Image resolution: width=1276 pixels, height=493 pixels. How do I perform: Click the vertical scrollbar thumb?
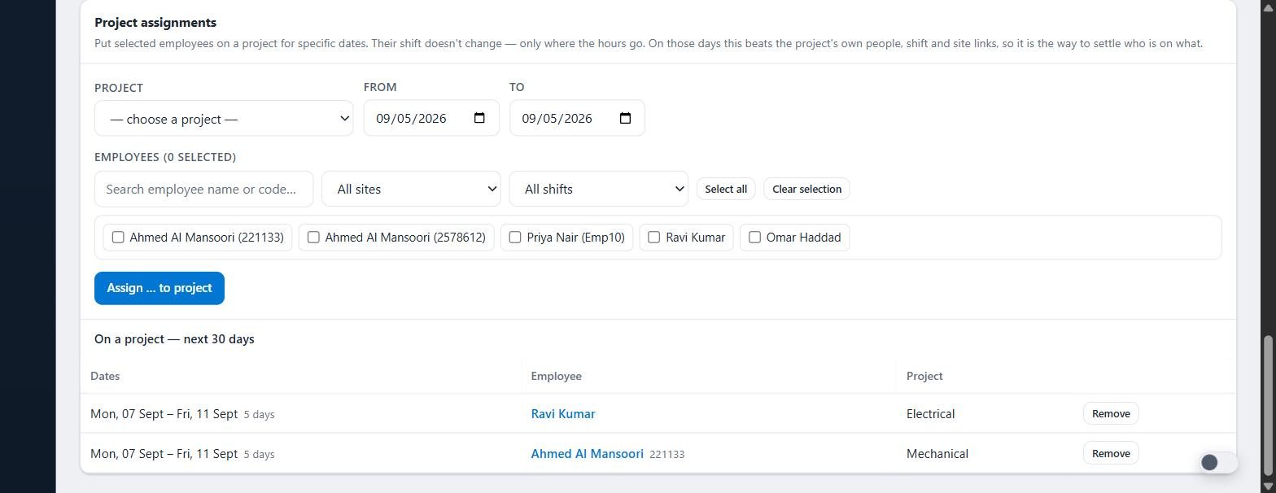(1267, 407)
